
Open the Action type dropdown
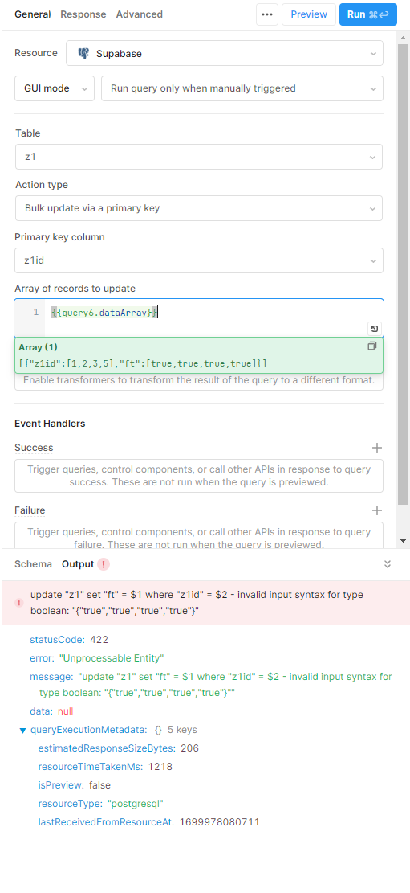click(x=199, y=208)
